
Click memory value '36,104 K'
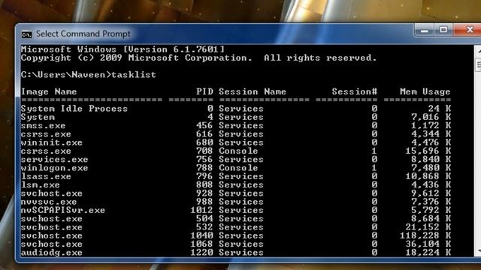pyautogui.click(x=428, y=244)
